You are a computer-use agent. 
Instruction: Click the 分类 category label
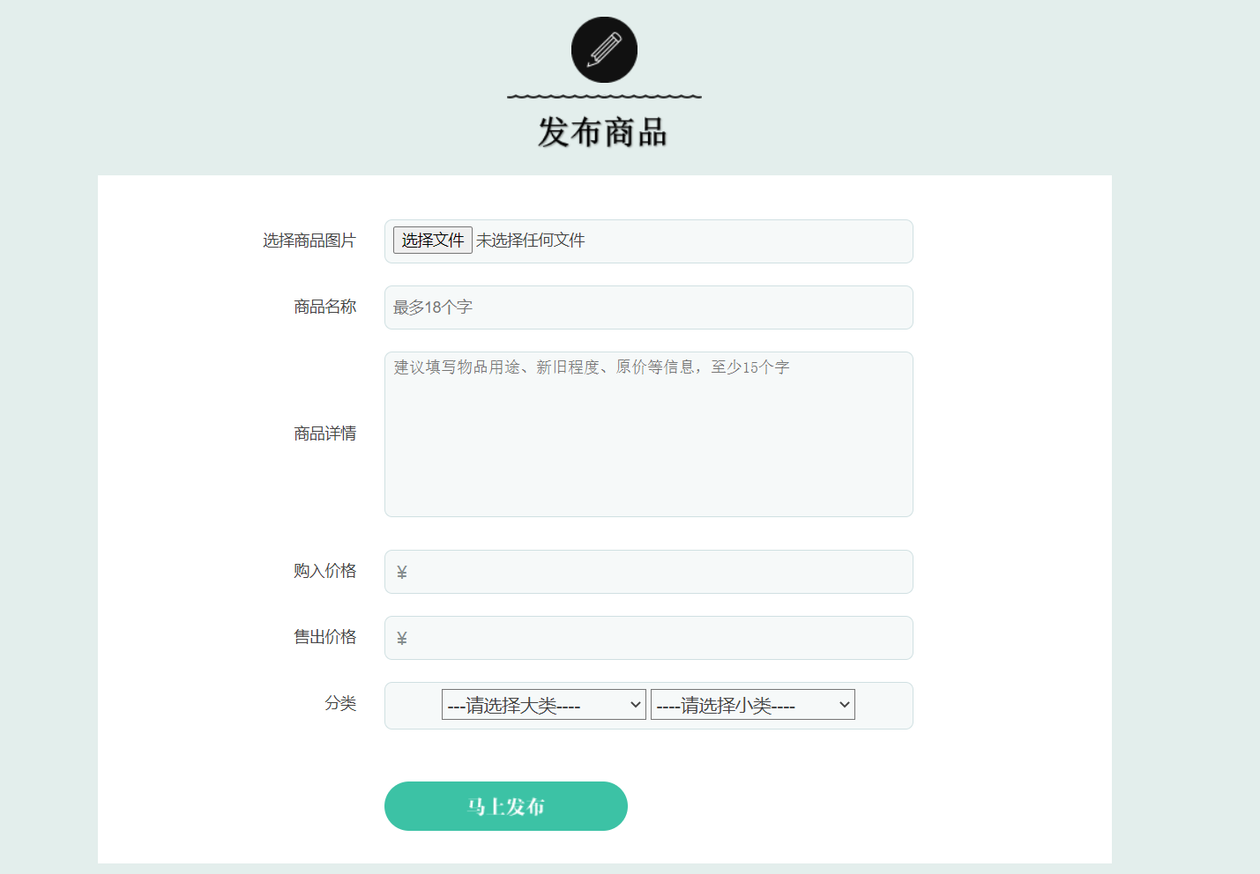pyautogui.click(x=342, y=704)
